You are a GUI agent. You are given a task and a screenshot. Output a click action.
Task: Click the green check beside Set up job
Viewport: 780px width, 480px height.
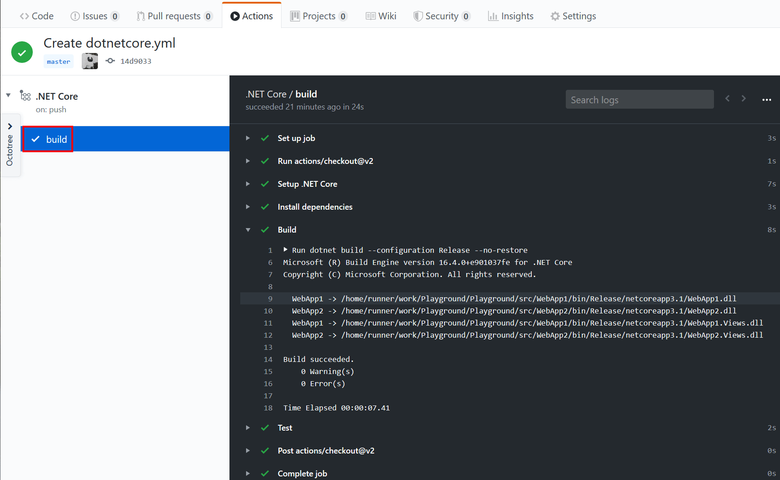coord(265,138)
